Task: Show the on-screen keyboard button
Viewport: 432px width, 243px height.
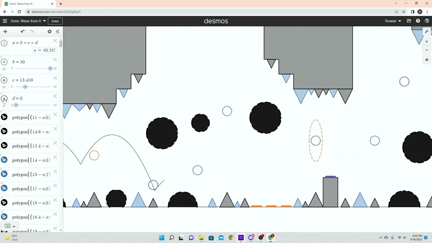Action: [7, 226]
